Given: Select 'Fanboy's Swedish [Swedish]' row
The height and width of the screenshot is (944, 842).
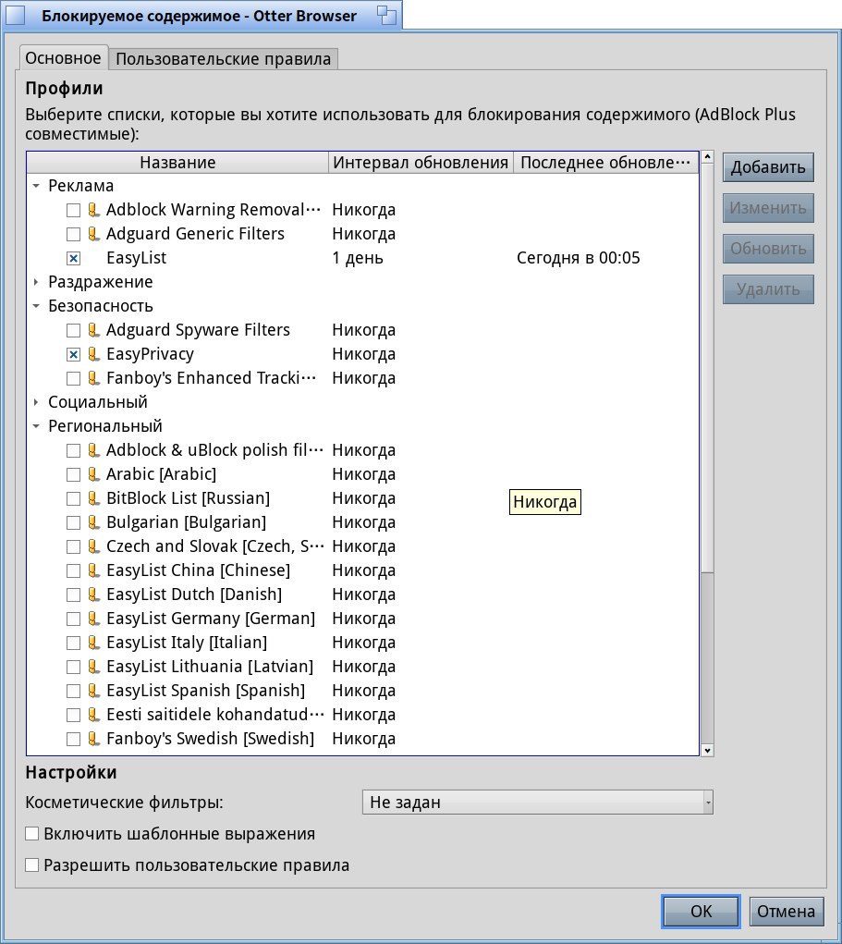Looking at the screenshot, I should click(x=363, y=739).
